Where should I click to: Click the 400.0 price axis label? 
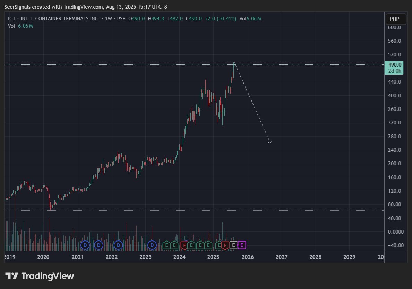pos(394,96)
